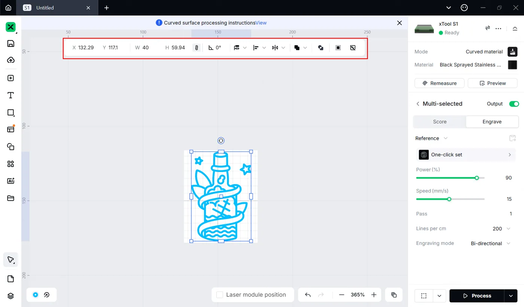Image resolution: width=524 pixels, height=307 pixels.
Task: Go to the Home screen icon
Action: [8, 7]
